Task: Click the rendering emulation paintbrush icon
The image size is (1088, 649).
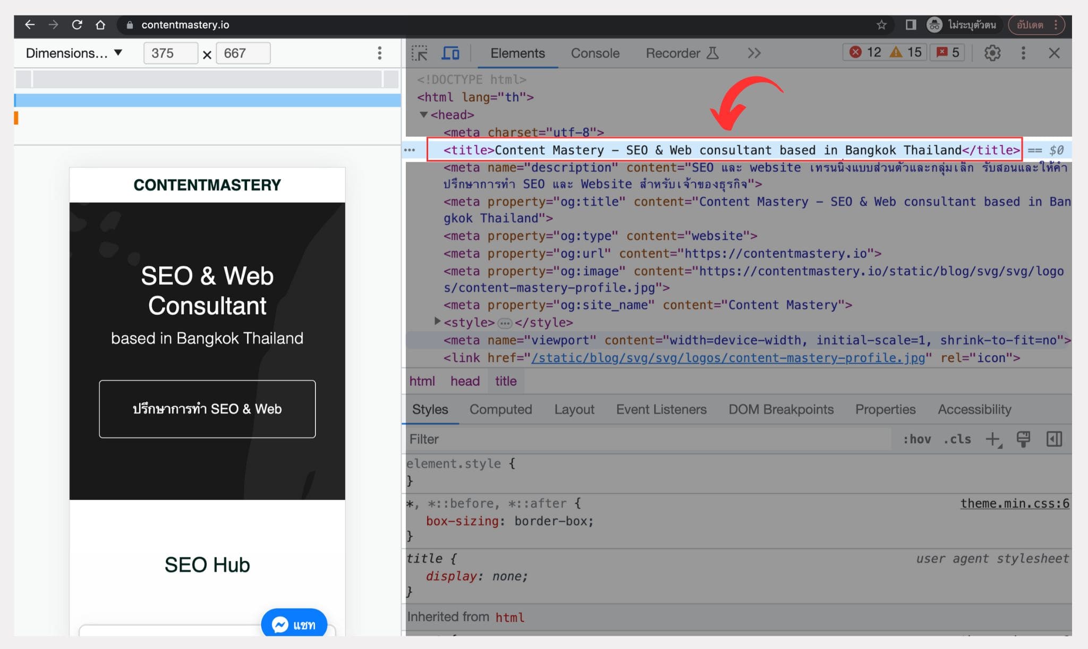Action: [x=1023, y=439]
